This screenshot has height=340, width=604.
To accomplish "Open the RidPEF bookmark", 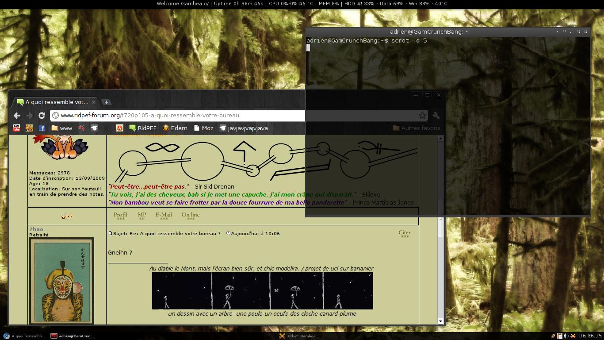I will point(142,128).
